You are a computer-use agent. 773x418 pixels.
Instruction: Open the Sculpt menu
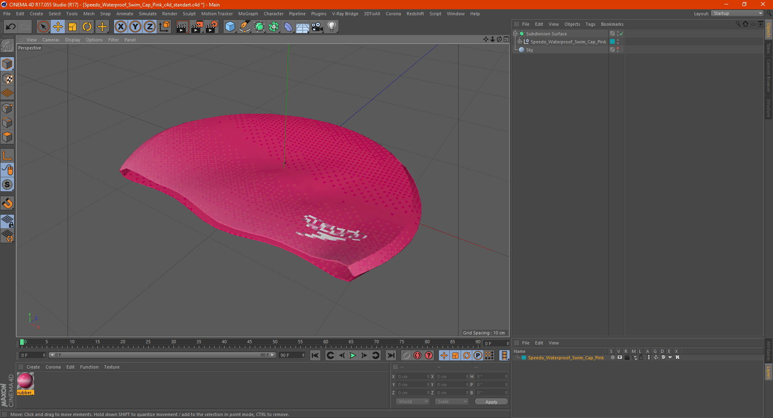click(189, 14)
